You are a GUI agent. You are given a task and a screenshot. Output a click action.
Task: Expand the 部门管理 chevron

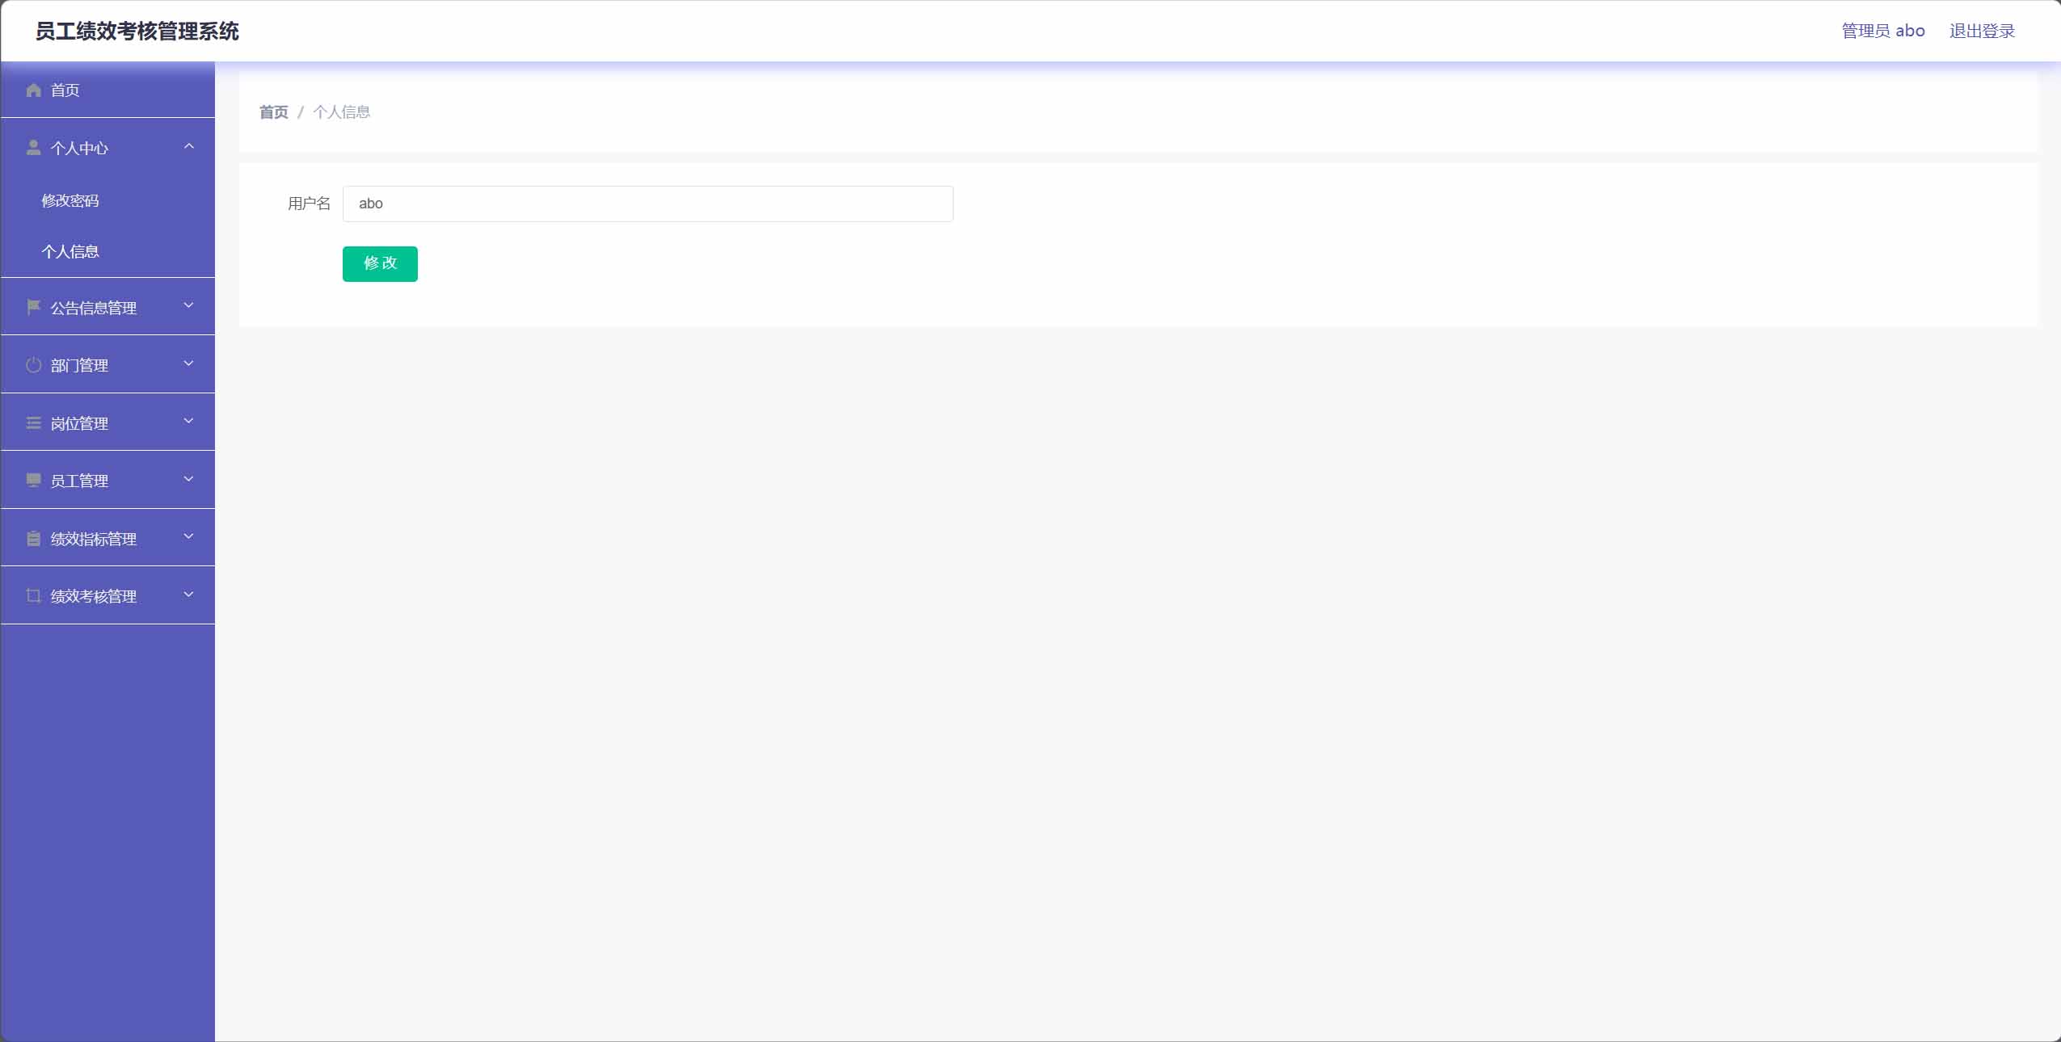pos(189,363)
